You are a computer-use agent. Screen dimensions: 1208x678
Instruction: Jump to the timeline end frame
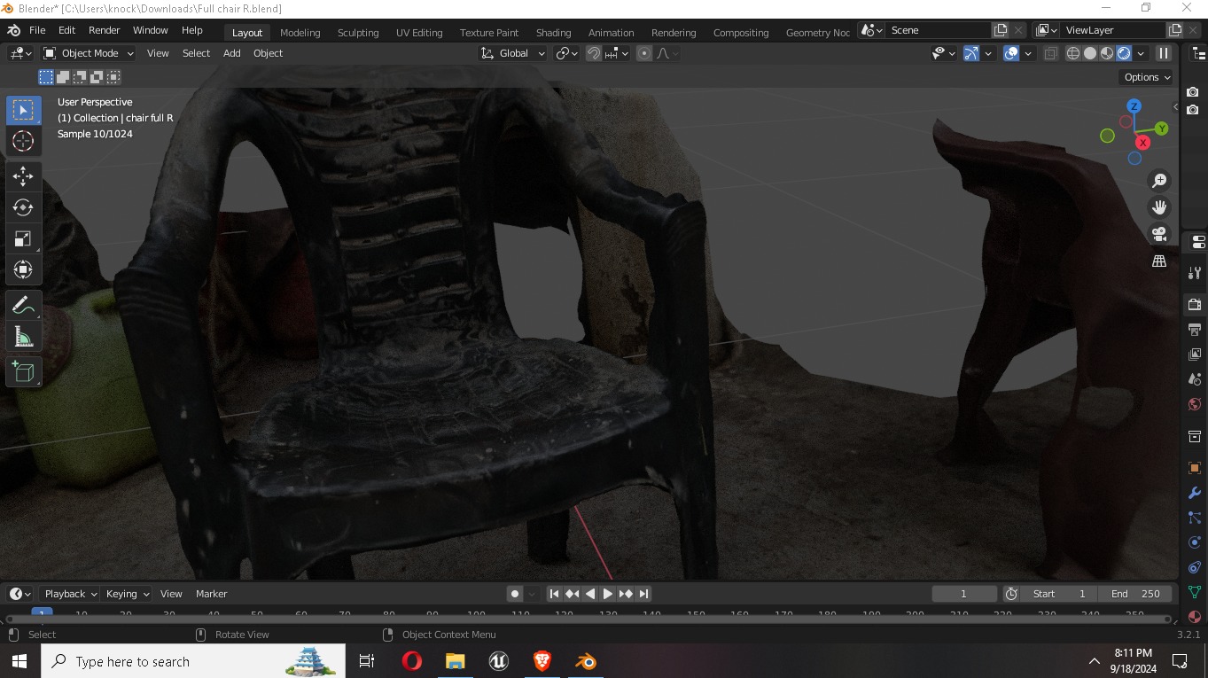pos(644,594)
